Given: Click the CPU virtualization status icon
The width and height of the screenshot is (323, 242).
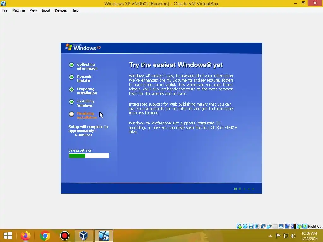Looking at the screenshot, I should tap(293, 226).
